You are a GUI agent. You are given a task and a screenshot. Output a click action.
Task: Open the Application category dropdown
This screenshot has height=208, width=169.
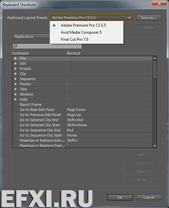click(31, 36)
